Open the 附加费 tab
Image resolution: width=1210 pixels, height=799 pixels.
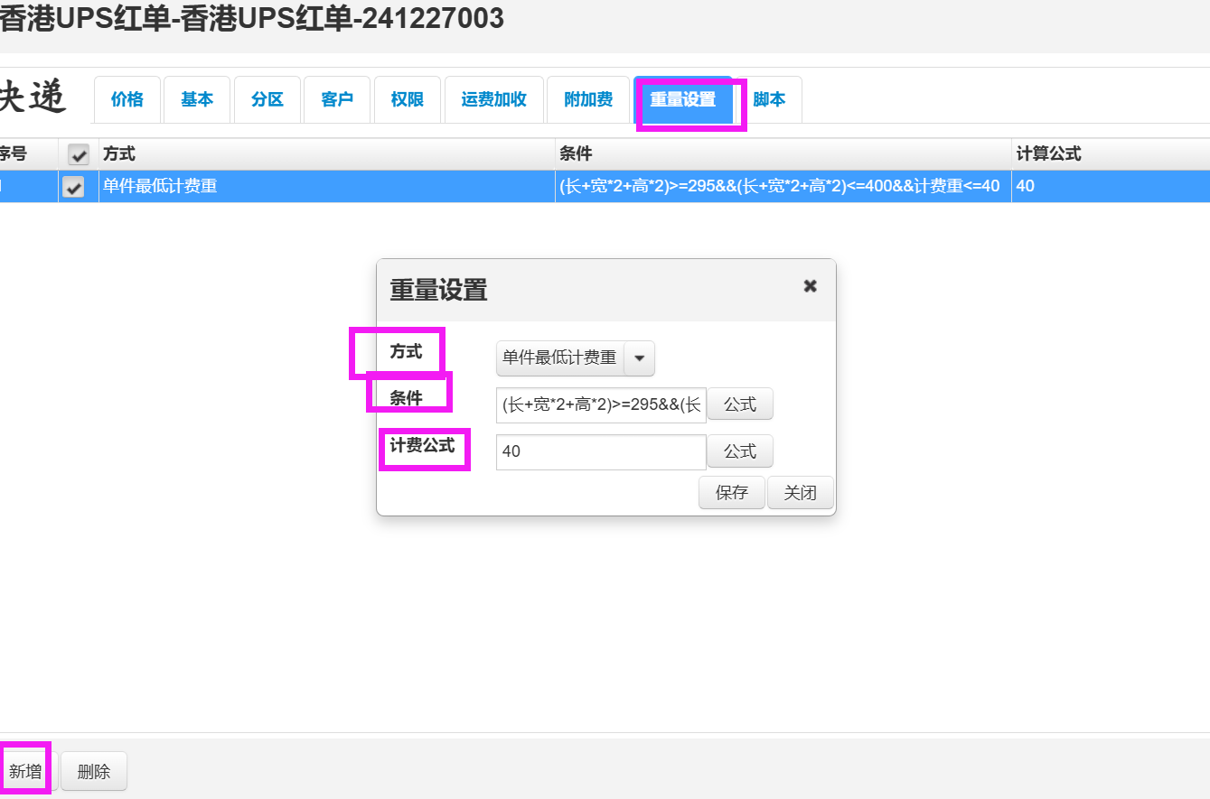588,99
